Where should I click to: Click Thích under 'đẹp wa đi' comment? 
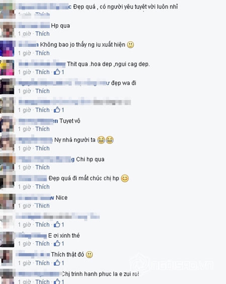tap(43, 91)
